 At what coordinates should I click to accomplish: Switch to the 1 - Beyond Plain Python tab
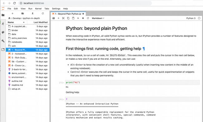[68, 14]
